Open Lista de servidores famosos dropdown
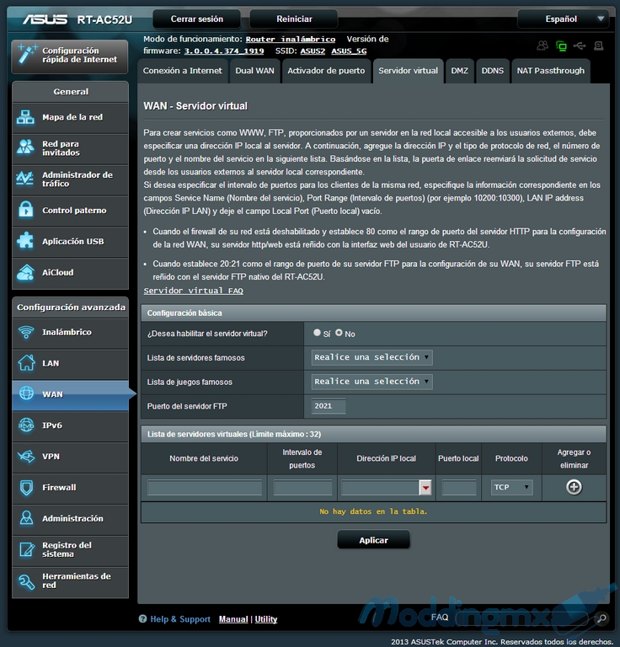Screen dimensions: 620x647 (372, 357)
